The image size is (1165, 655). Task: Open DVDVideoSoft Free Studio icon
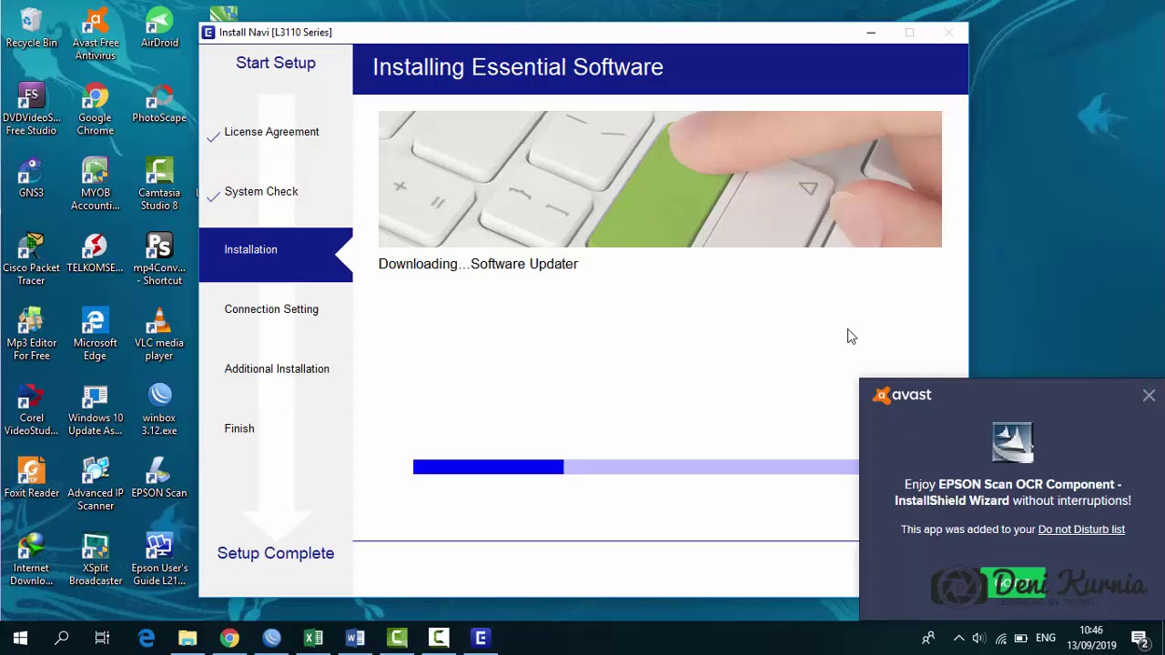[31, 110]
